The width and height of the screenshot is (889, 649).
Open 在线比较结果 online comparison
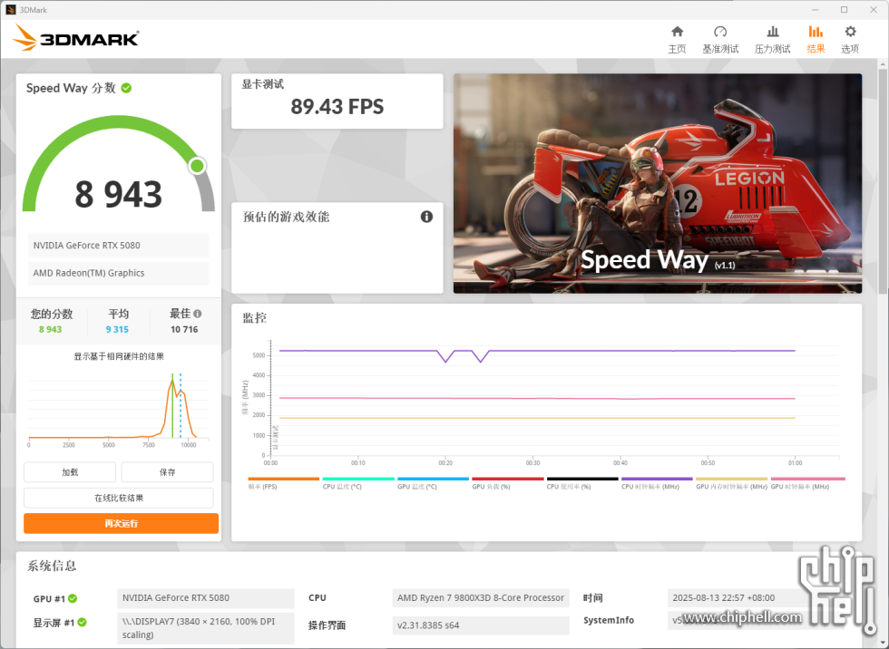tap(119, 498)
